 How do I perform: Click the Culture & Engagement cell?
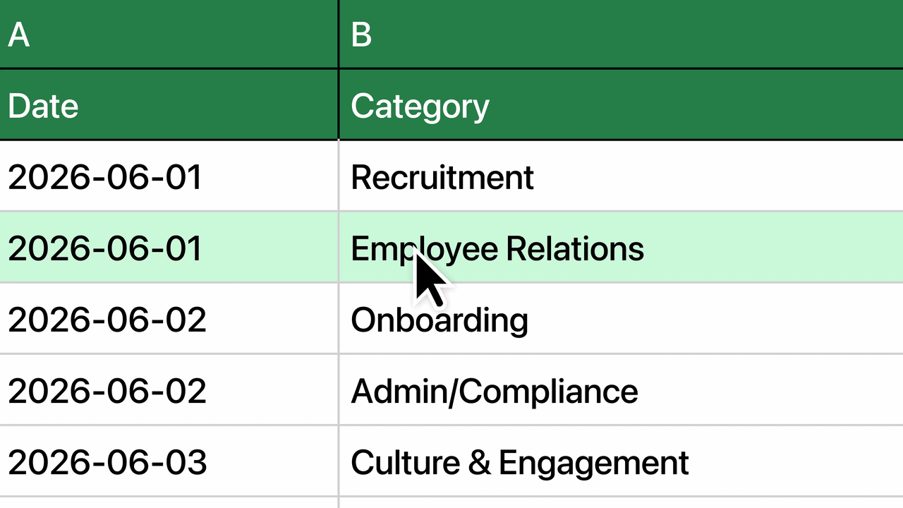pyautogui.click(x=622, y=461)
